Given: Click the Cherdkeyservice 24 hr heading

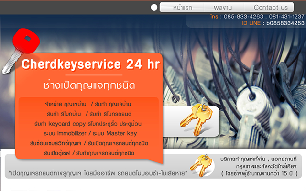Looking at the screenshot, I should (91, 64).
